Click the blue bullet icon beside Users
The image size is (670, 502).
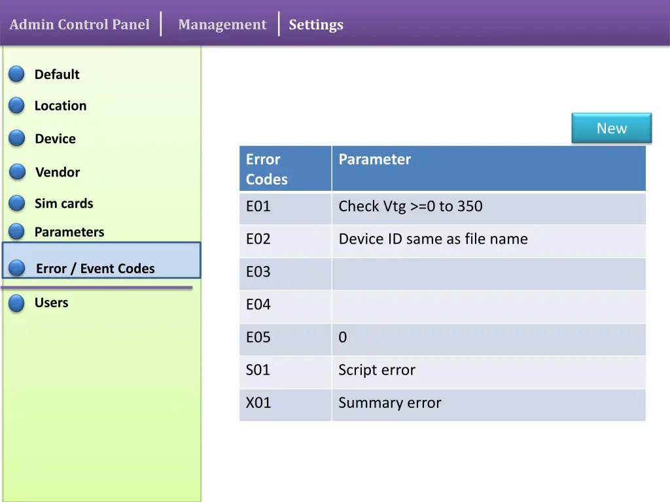(17, 303)
